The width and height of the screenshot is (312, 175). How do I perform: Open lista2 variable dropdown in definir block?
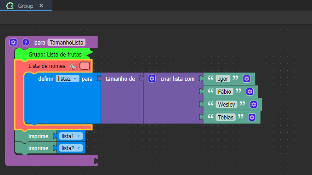click(x=67, y=79)
